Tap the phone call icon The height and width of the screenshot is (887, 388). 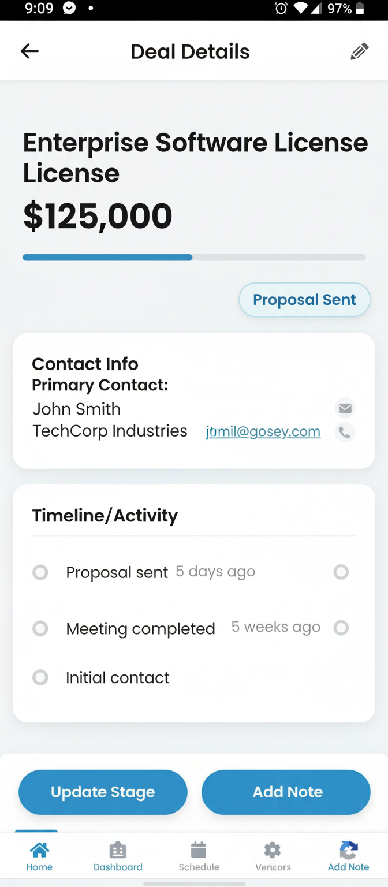tap(345, 433)
